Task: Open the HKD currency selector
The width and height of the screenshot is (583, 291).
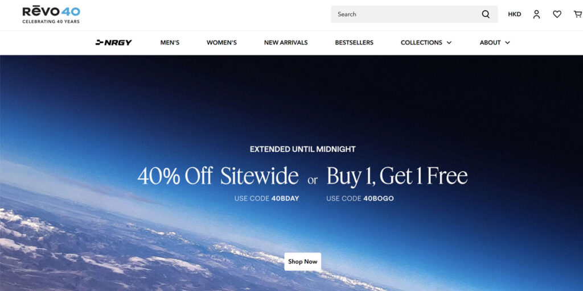Action: [515, 14]
